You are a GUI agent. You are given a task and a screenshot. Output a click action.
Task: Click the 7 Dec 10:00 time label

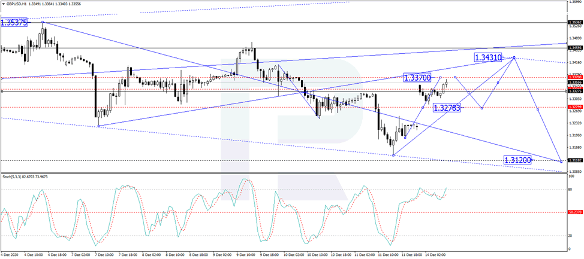pos(104,255)
